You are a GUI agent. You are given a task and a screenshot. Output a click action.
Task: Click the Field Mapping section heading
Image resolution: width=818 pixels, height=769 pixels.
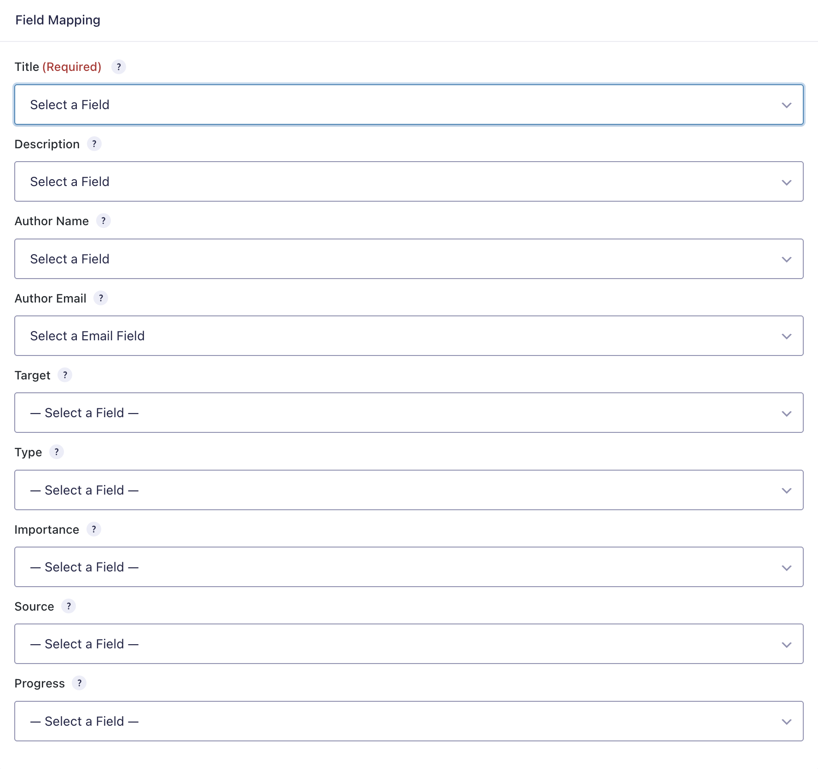coord(58,20)
